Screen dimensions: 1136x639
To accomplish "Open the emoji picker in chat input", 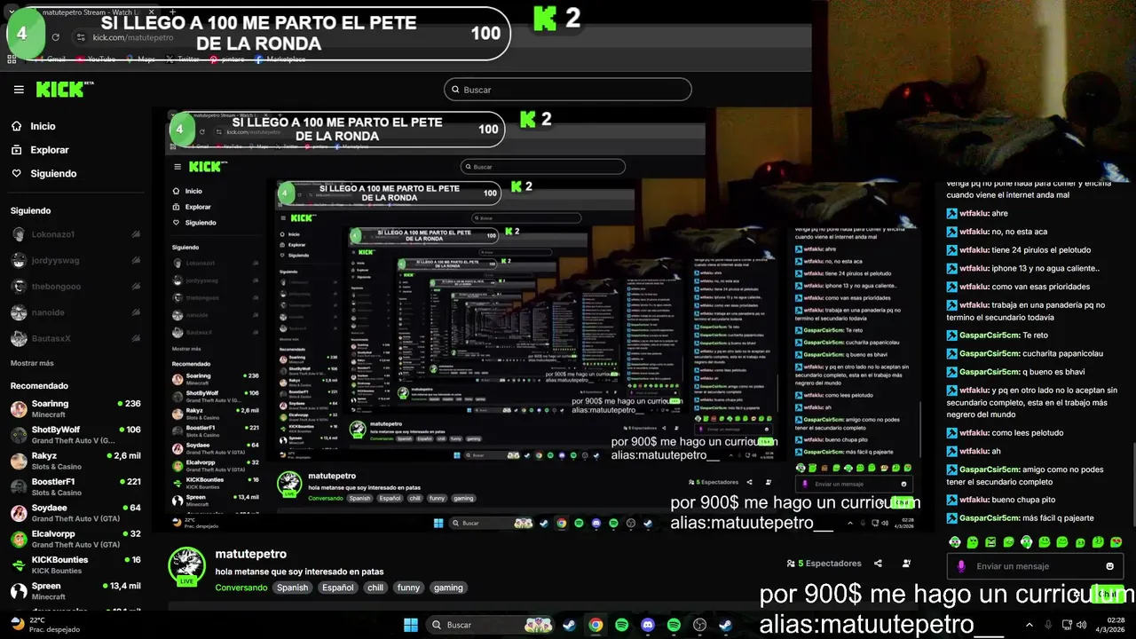I will pos(1109,566).
